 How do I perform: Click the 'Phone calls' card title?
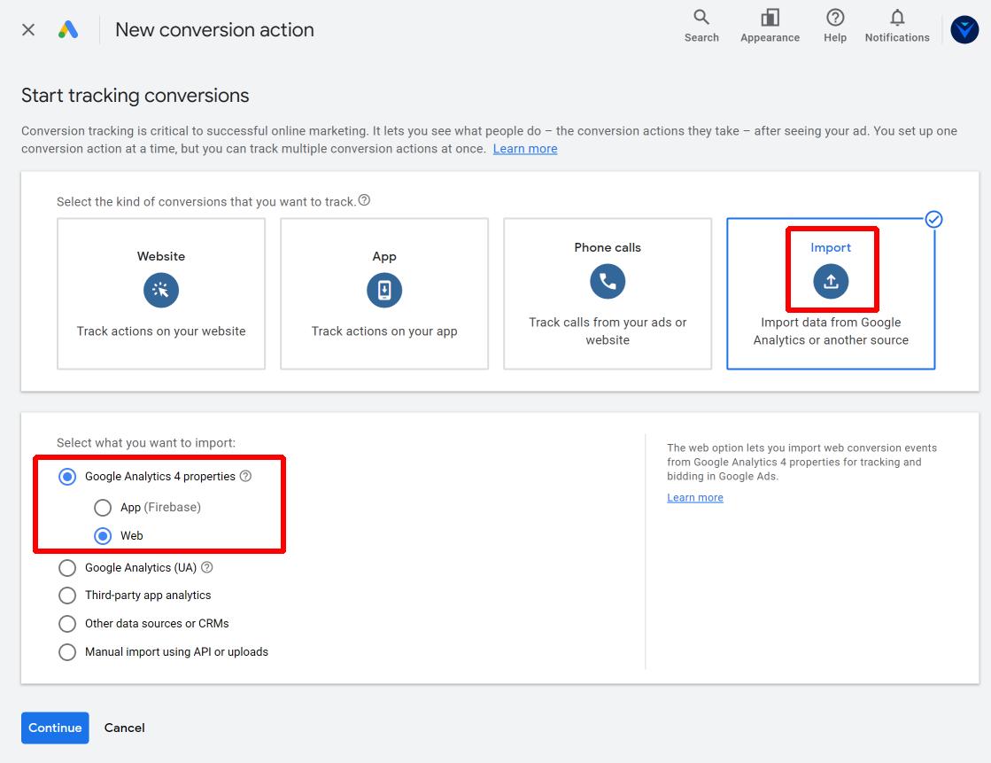608,247
